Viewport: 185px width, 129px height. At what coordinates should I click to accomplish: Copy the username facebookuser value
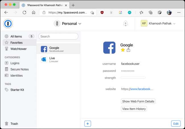click(x=130, y=64)
